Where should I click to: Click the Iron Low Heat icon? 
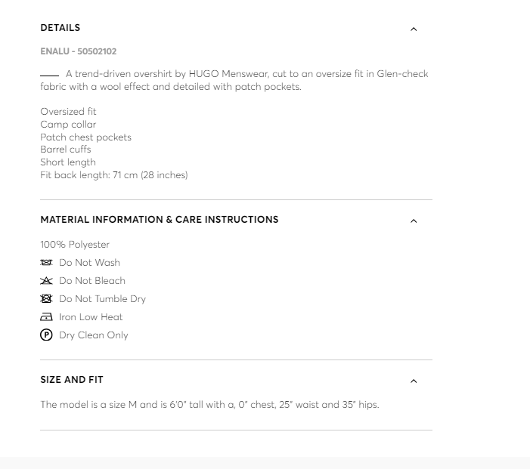pyautogui.click(x=46, y=317)
